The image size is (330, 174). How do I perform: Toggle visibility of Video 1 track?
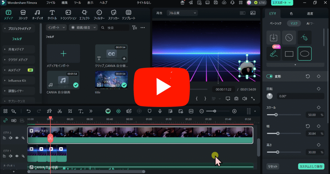point(17,156)
